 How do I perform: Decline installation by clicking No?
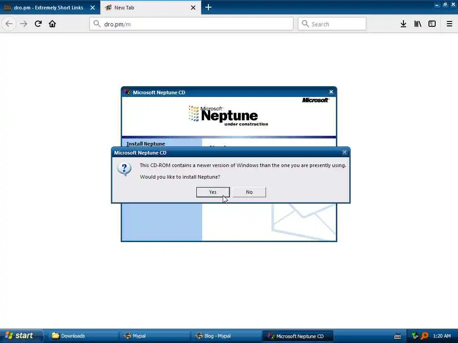coord(249,192)
